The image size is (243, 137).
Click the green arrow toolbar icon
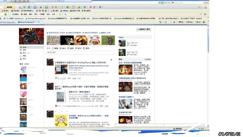(24, 7)
